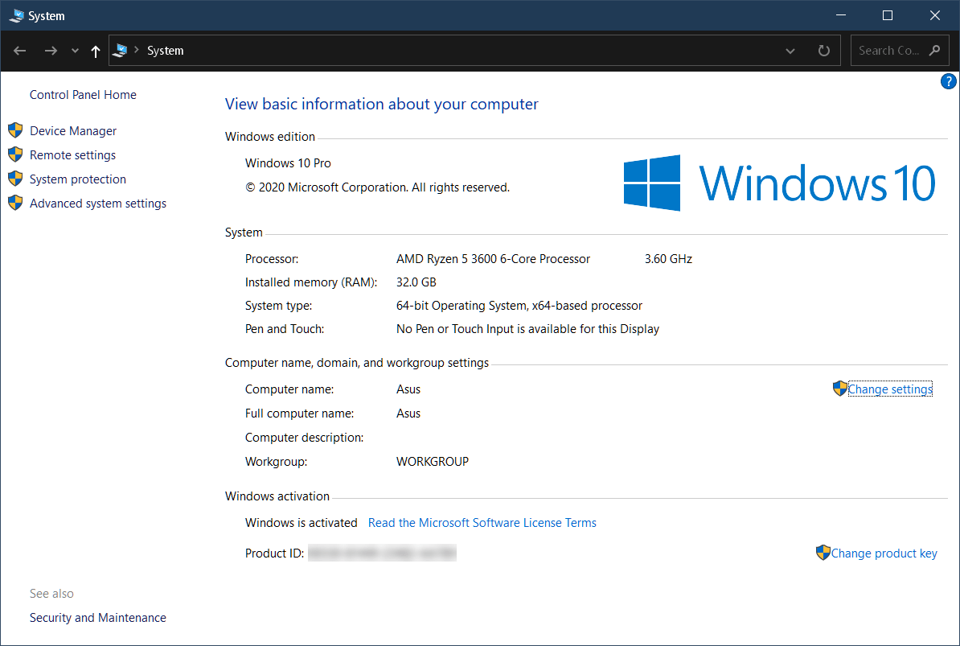Expand the breadcrumb chevron before System
The height and width of the screenshot is (646, 960).
[x=137, y=50]
